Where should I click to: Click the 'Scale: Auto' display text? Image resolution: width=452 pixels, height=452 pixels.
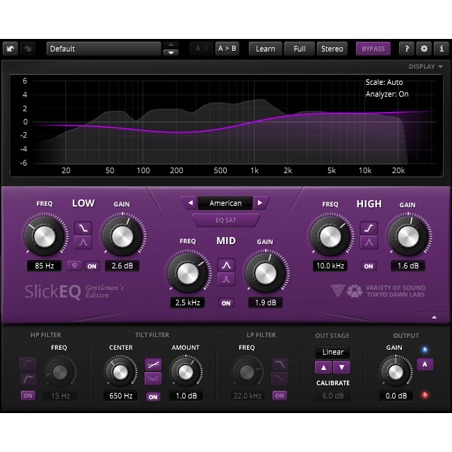tap(384, 83)
